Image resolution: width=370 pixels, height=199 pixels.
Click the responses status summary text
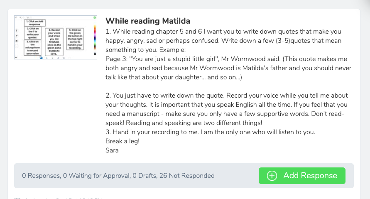pos(118,176)
